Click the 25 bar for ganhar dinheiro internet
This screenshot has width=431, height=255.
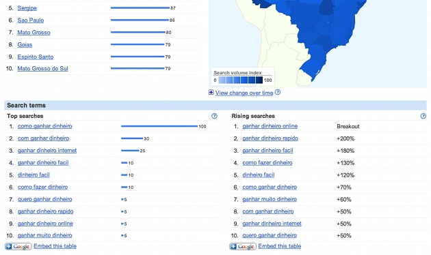[x=130, y=151]
